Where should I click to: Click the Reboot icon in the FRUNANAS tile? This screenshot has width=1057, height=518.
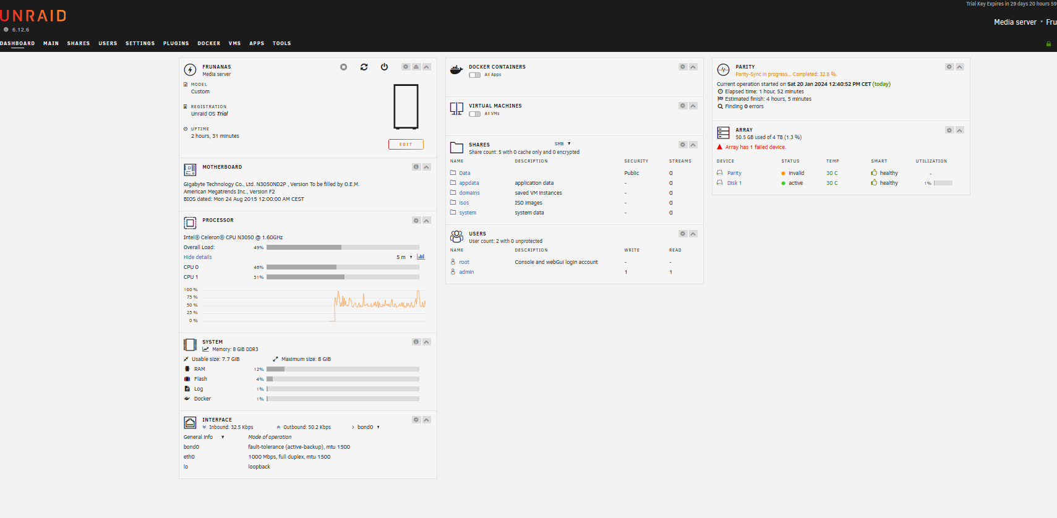click(x=364, y=67)
